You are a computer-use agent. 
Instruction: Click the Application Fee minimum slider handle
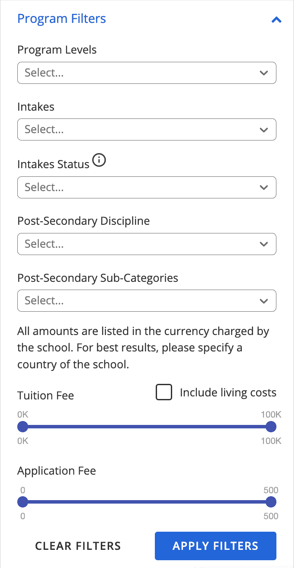point(22,502)
